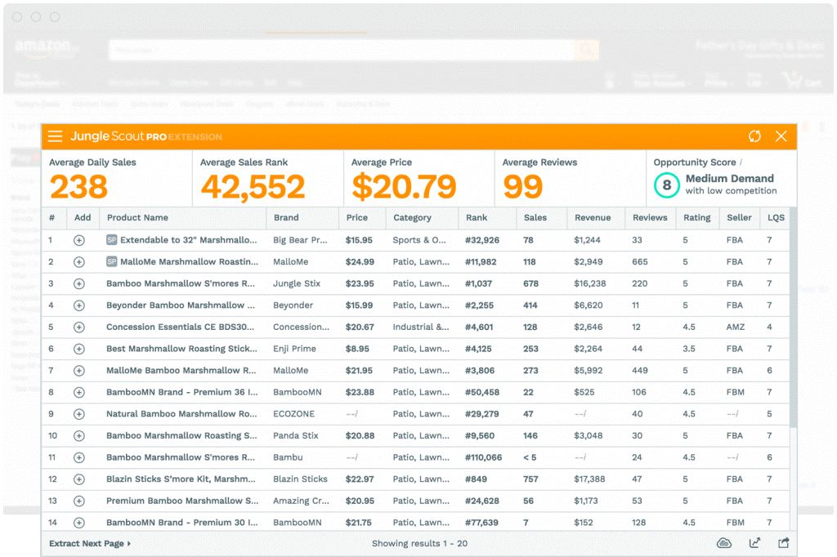The image size is (837, 557).
Task: Click the Average Reviews 99 value
Action: [x=522, y=187]
